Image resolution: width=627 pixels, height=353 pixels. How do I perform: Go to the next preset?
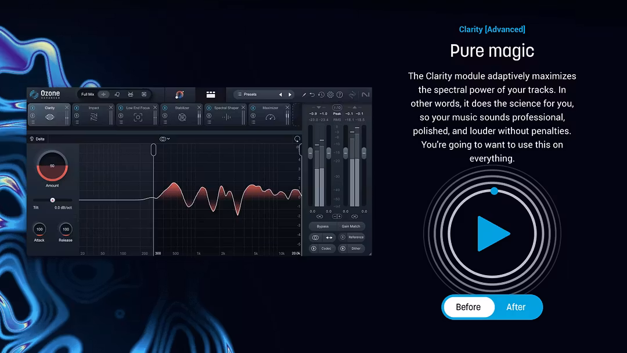(290, 95)
